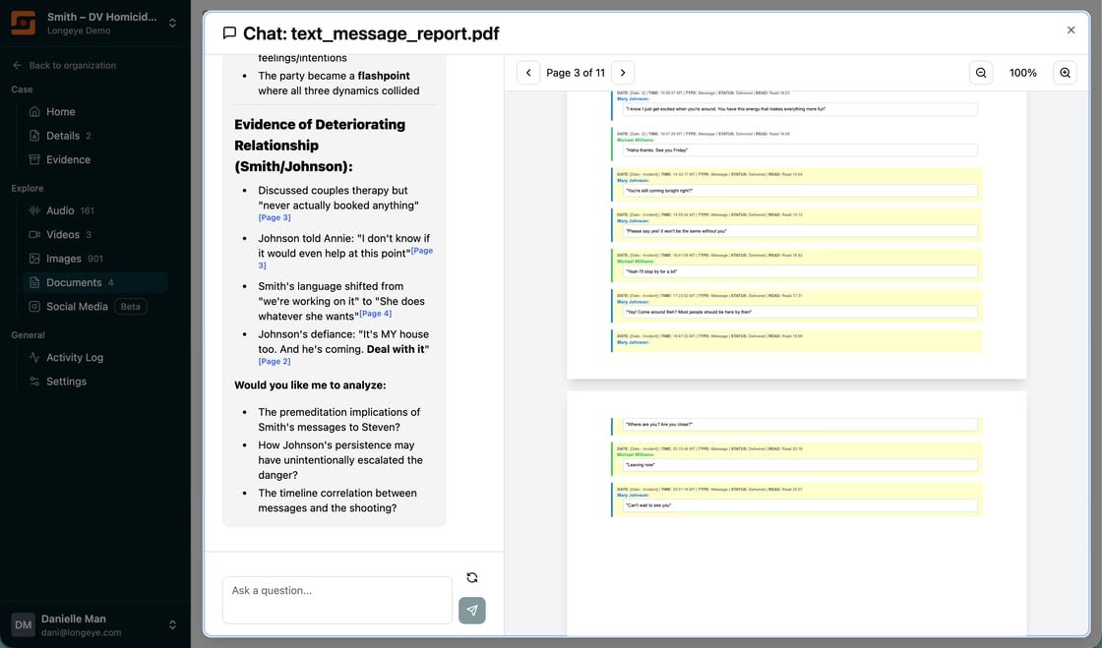Close the chat dialog
The image size is (1102, 648).
(x=1071, y=30)
